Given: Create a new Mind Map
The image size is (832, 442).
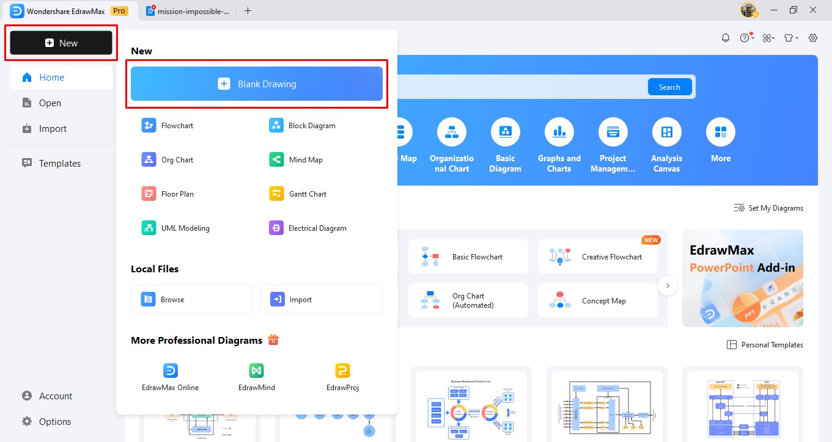Looking at the screenshot, I should coord(296,160).
